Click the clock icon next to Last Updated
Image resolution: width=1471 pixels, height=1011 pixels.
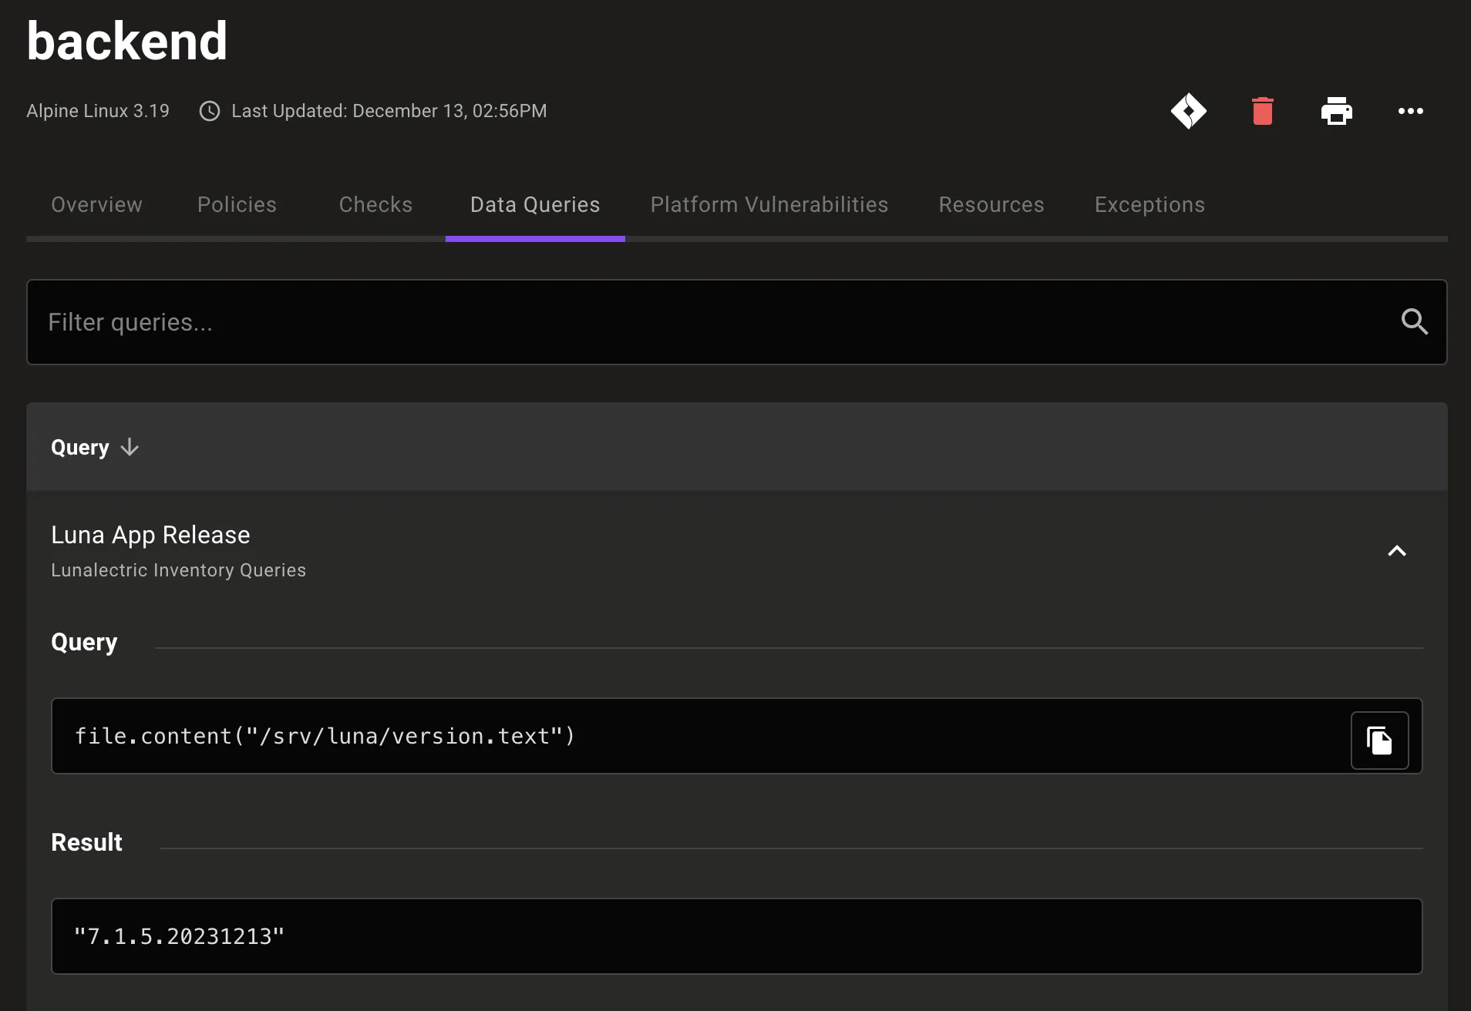point(209,111)
